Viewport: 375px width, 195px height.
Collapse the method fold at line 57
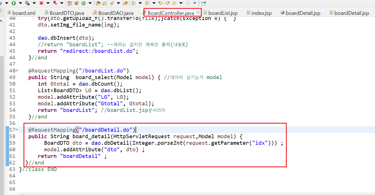[x=17, y=130]
